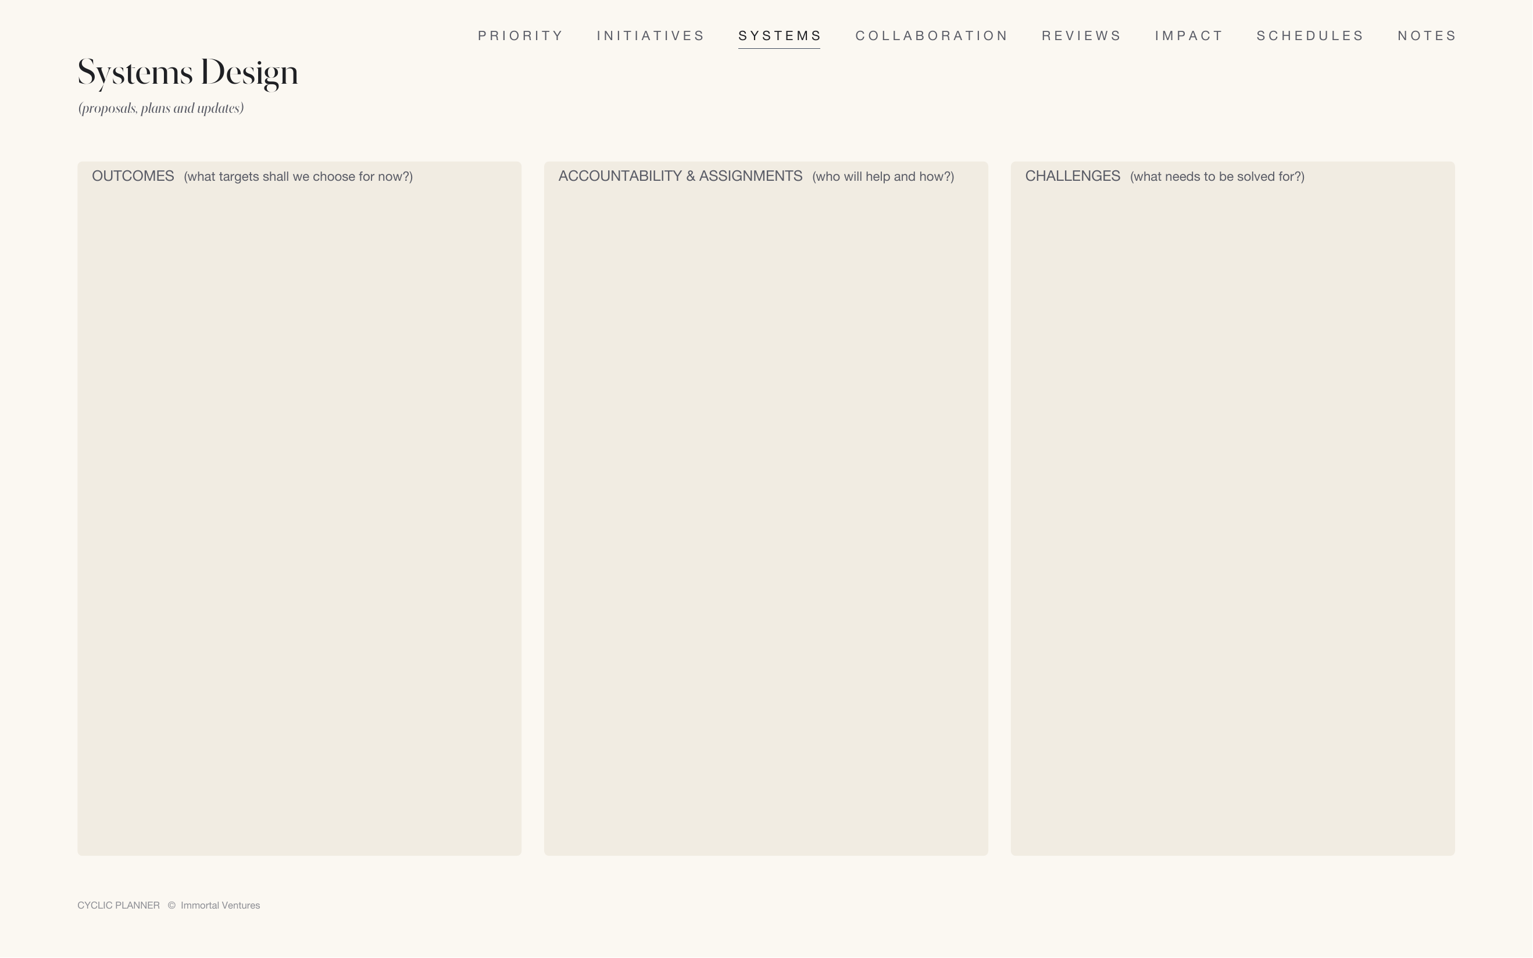Switch to the IMPACT tab
Image resolution: width=1533 pixels, height=958 pixels.
1188,35
